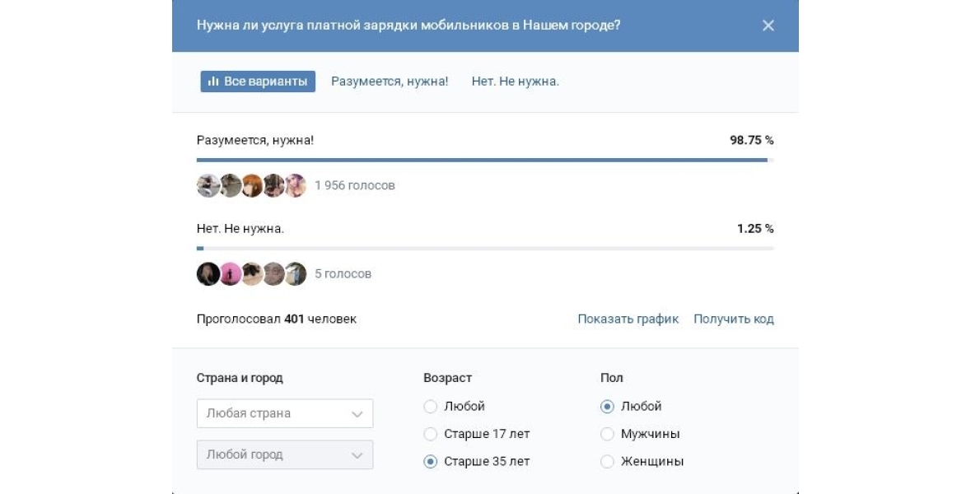Open third voter avatar in 5 голосов row
This screenshot has height=494, width=971.
click(x=252, y=273)
